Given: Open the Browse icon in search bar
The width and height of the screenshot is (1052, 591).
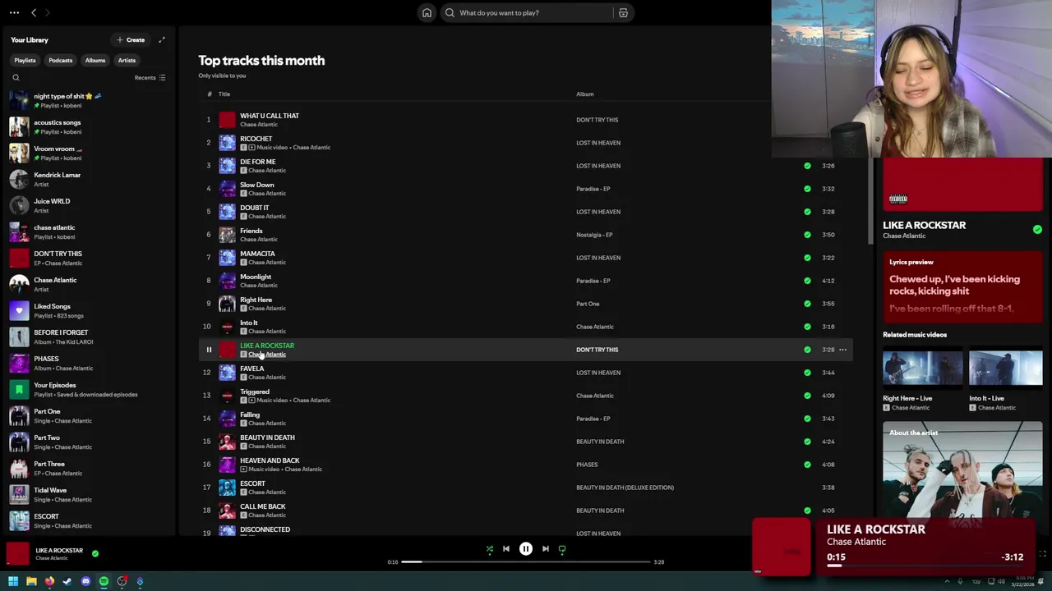Looking at the screenshot, I should click(623, 12).
